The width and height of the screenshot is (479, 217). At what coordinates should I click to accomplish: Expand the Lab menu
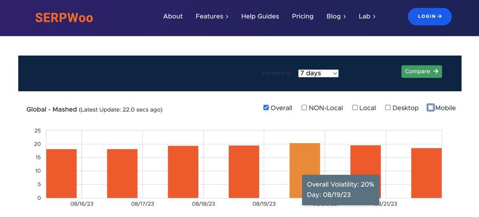pos(367,16)
